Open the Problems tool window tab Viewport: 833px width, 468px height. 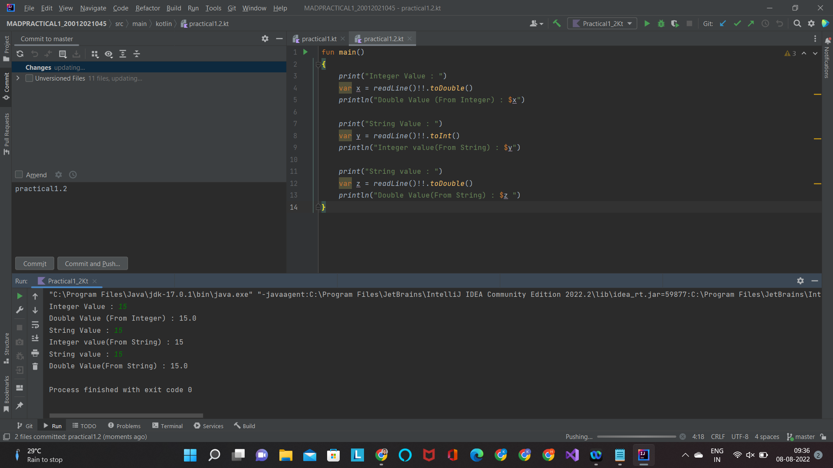[x=124, y=426]
